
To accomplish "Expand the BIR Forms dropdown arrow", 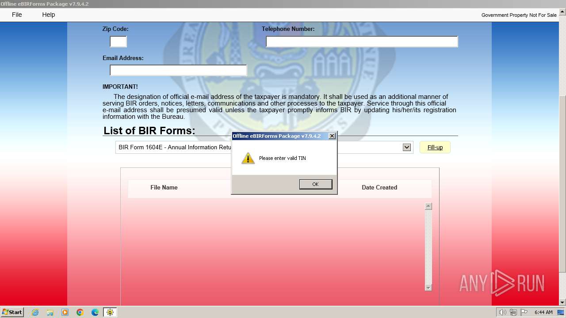I will tap(407, 147).
